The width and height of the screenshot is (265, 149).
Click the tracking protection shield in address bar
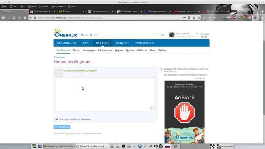(31, 17)
